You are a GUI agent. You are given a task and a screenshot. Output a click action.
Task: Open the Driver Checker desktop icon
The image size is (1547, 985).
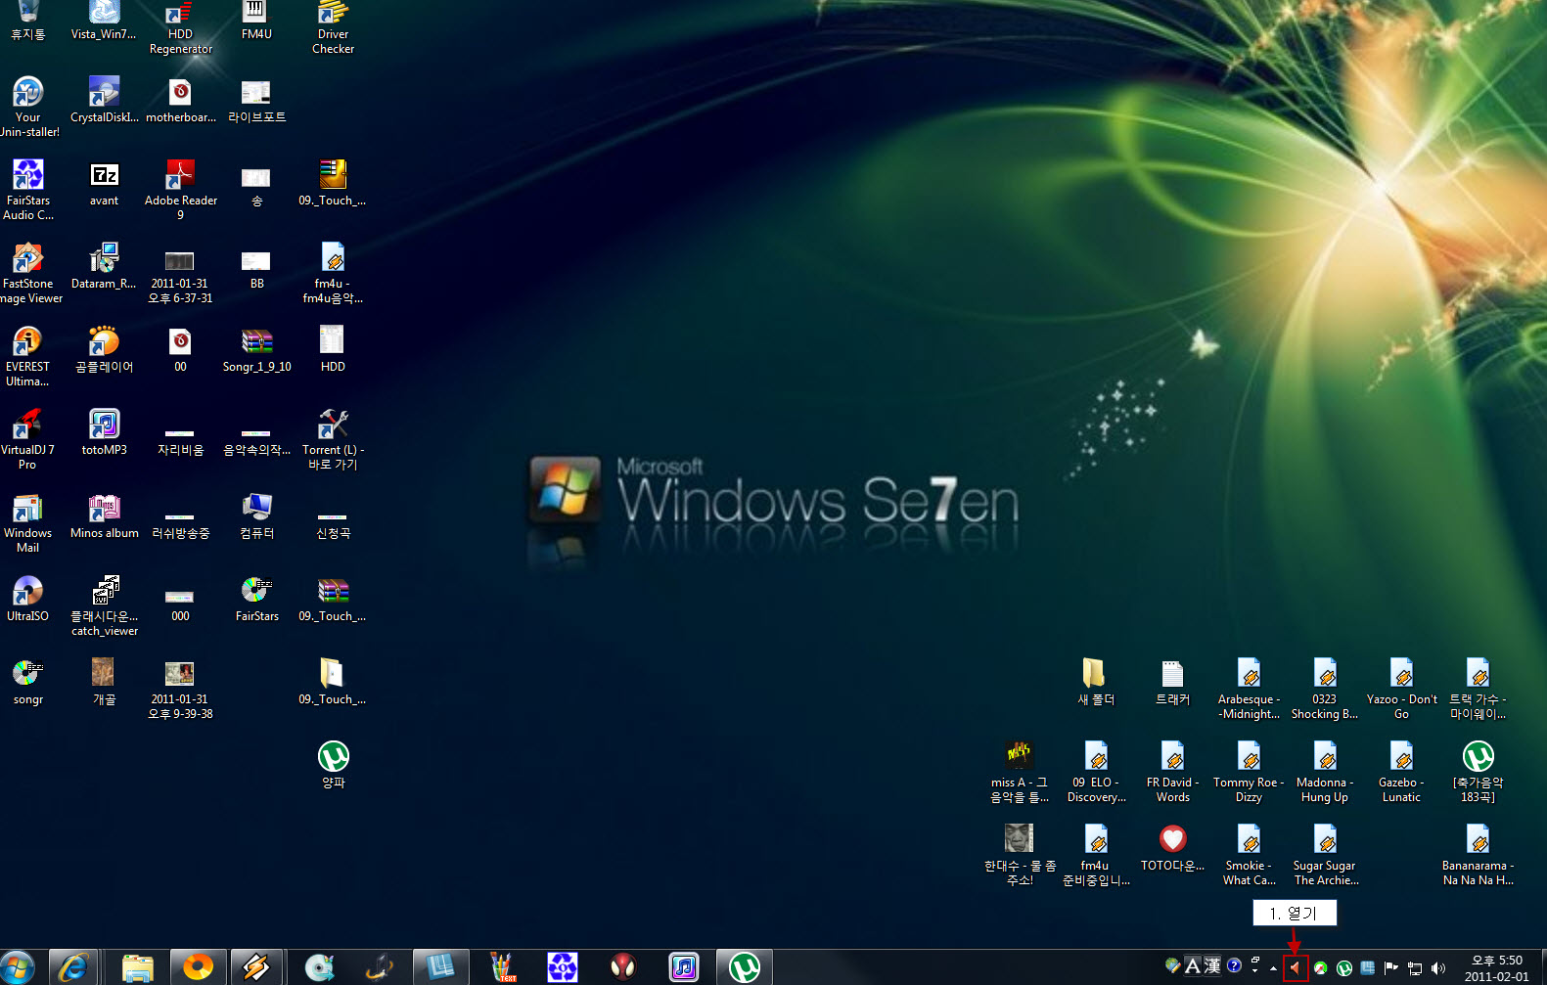(x=333, y=27)
